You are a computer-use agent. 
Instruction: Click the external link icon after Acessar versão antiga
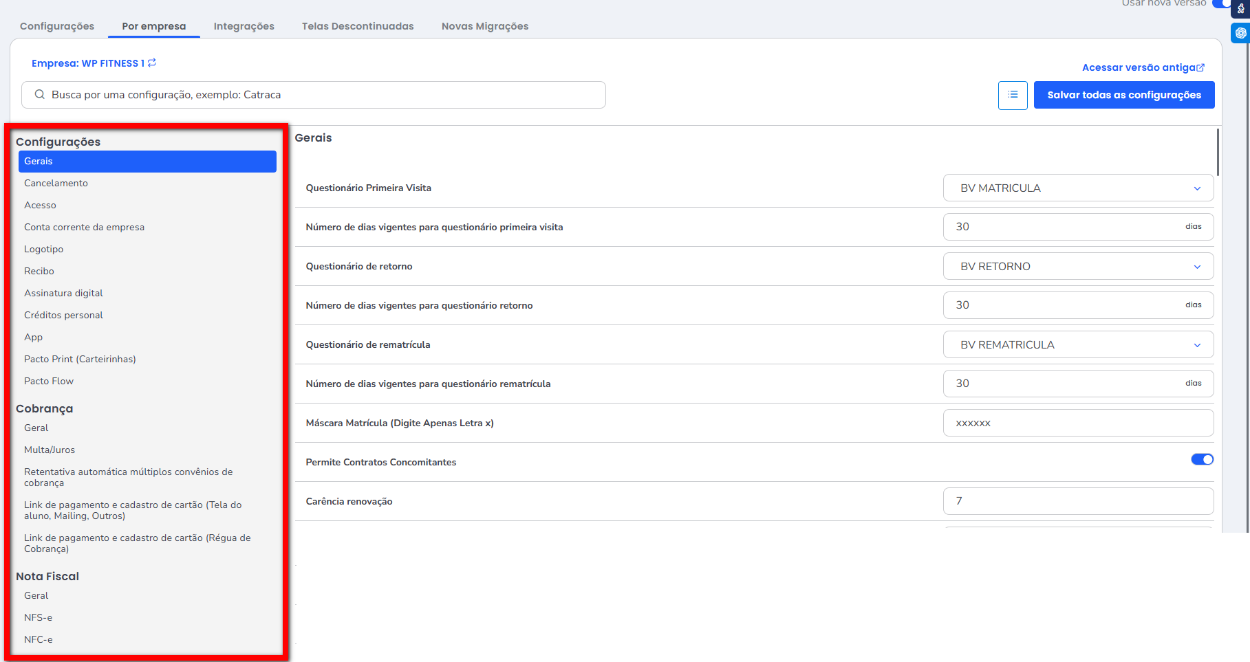(1200, 67)
